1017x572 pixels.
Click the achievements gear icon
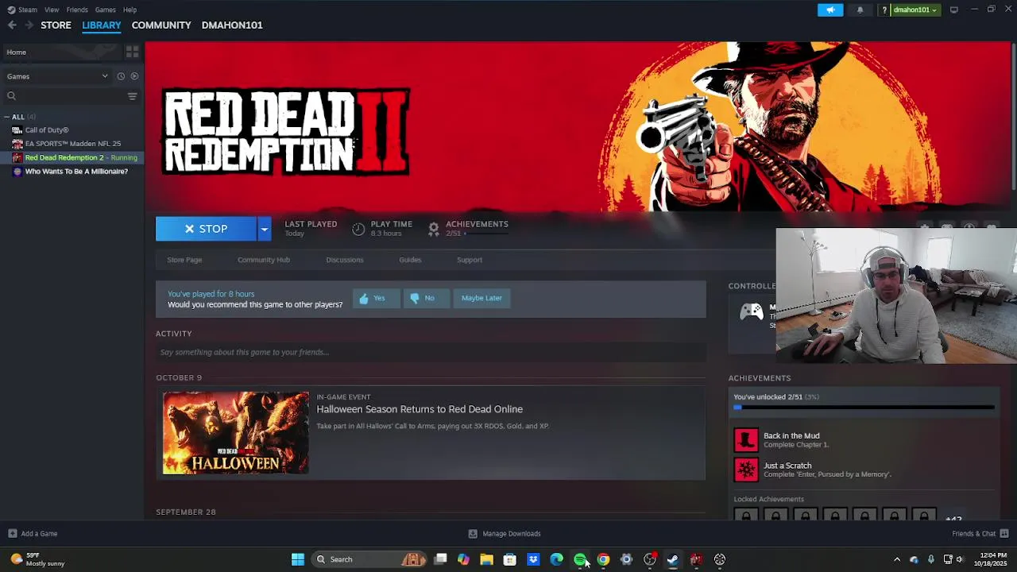click(434, 229)
